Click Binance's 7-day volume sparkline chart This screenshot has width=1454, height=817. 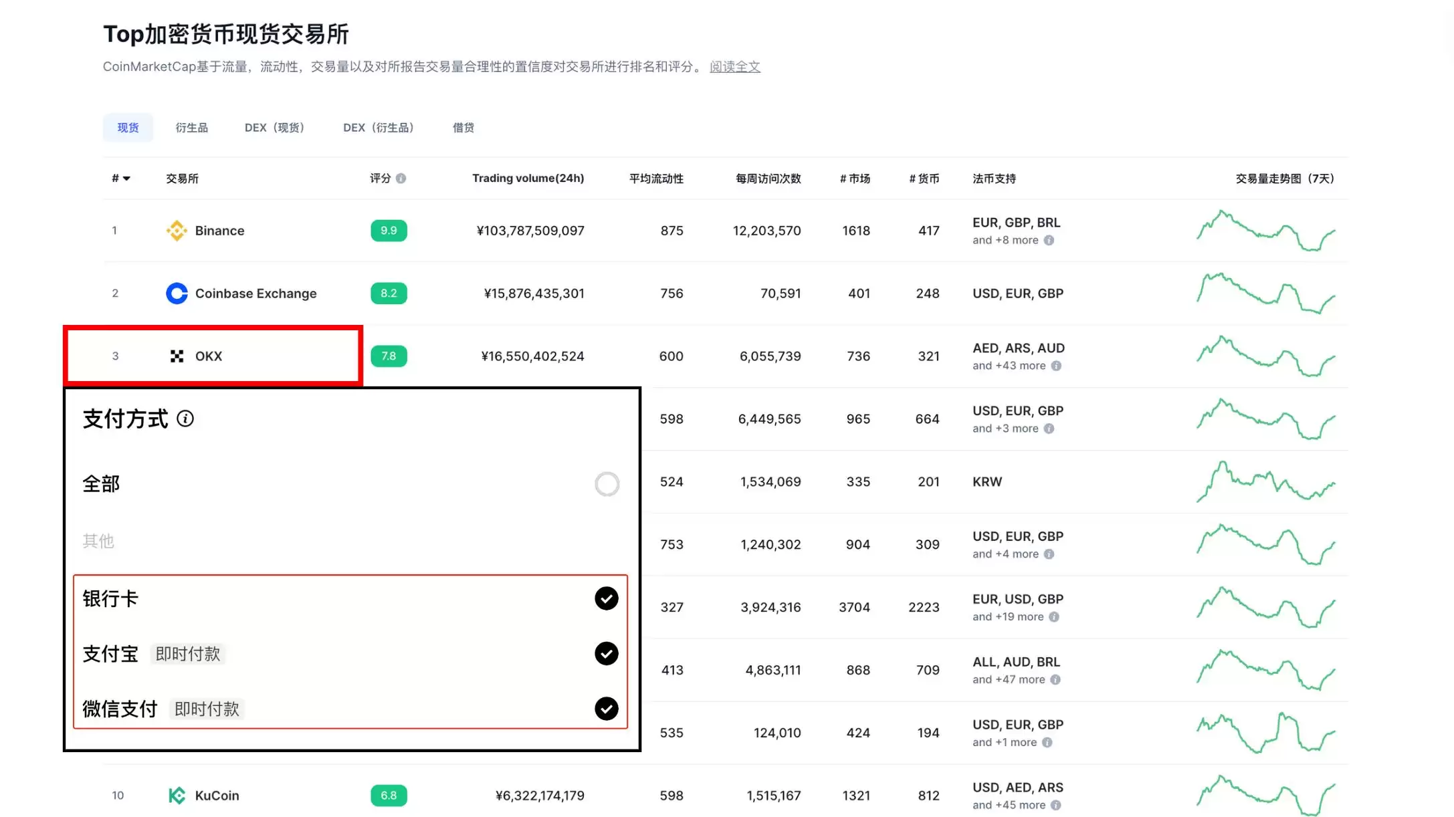1265,231
